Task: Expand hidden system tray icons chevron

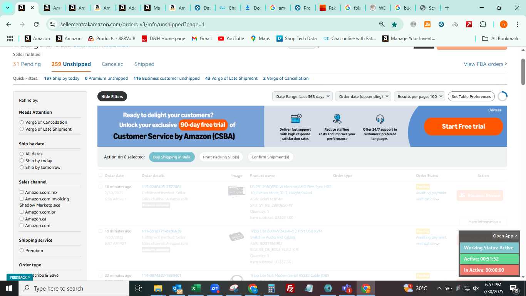Action: (x=439, y=288)
